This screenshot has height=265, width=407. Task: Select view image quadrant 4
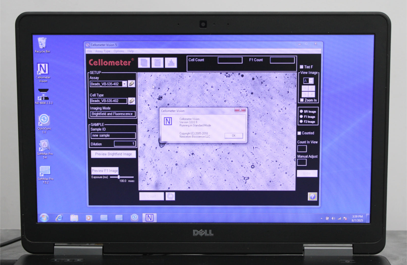(312, 94)
